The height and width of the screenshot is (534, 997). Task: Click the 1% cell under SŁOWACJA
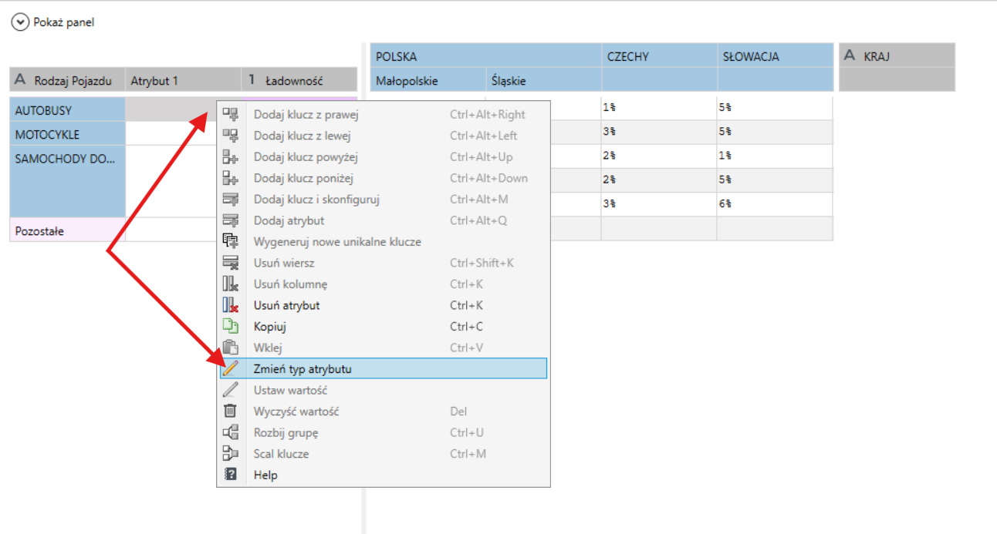(x=776, y=156)
